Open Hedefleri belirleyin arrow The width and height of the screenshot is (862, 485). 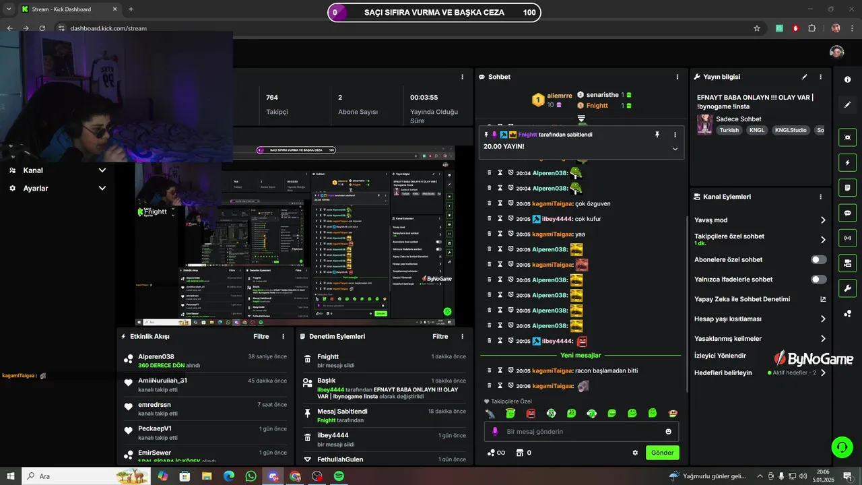click(823, 373)
